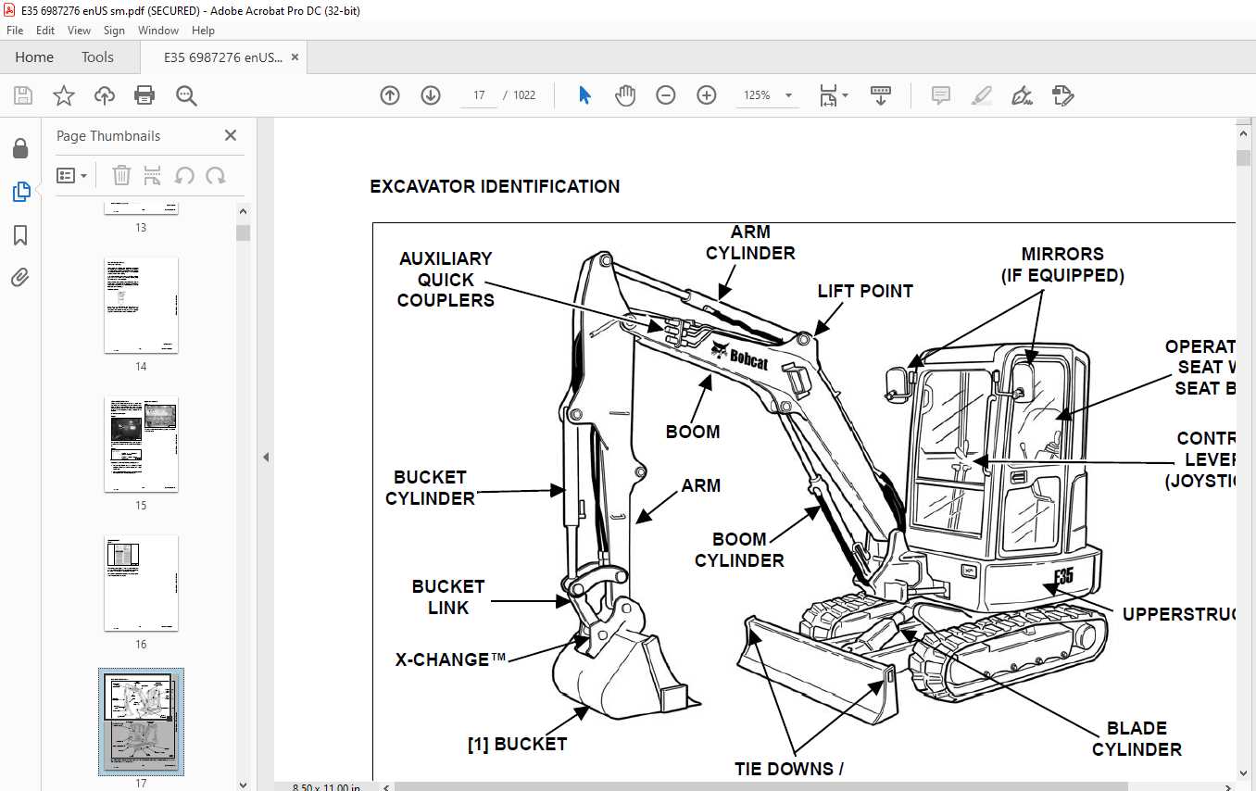Open the Window menu
This screenshot has width=1256, height=791.
click(158, 31)
